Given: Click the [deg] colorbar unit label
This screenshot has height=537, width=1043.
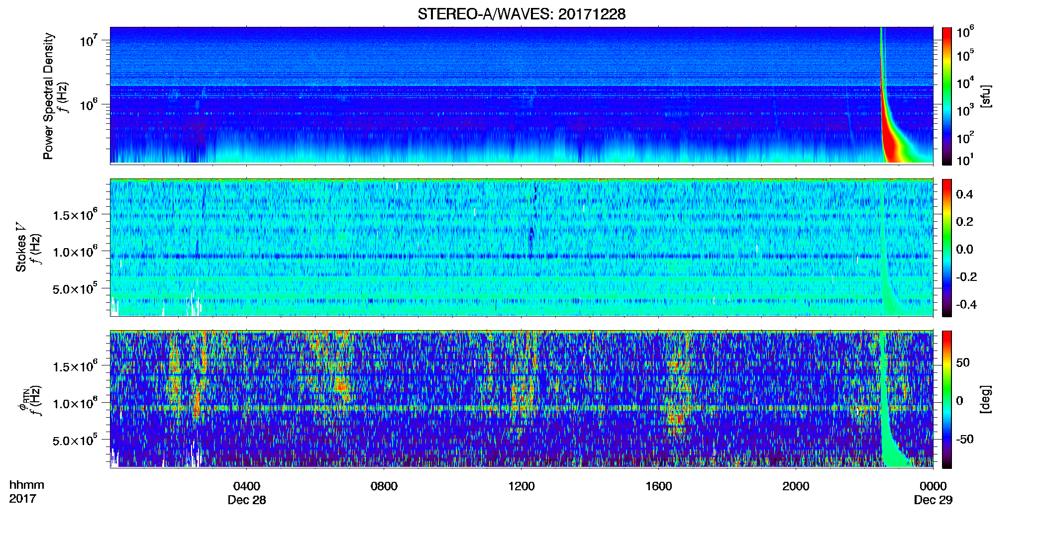Looking at the screenshot, I should pos(986,399).
